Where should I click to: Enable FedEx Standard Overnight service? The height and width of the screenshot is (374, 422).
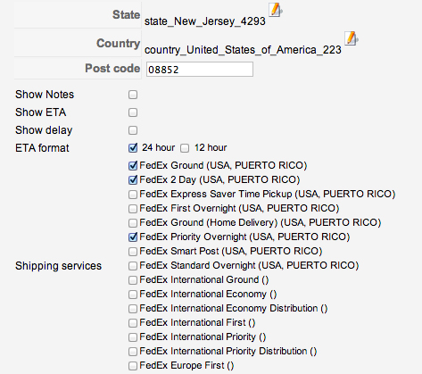(x=133, y=266)
